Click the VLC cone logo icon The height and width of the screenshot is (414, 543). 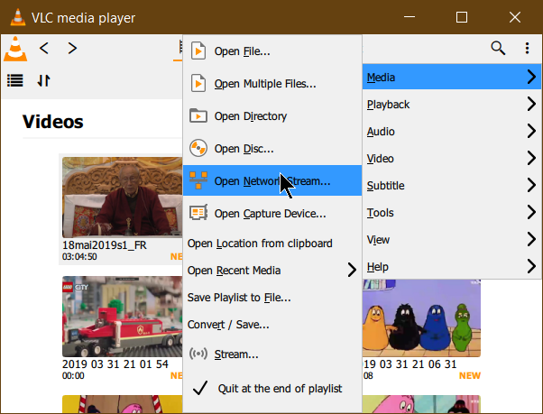pyautogui.click(x=15, y=49)
